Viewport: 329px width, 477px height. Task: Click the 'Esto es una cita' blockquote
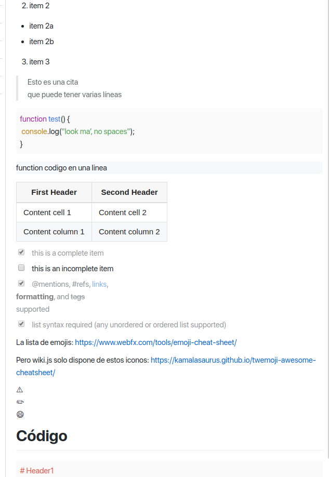53,82
